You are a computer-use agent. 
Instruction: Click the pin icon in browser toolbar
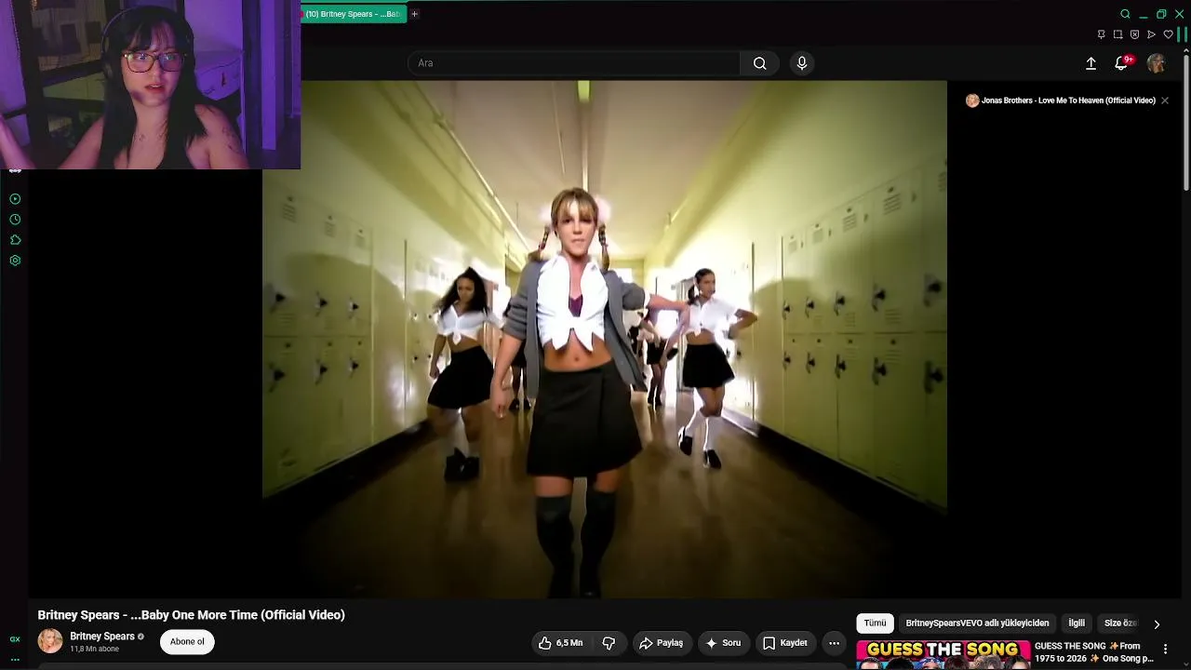point(1101,34)
